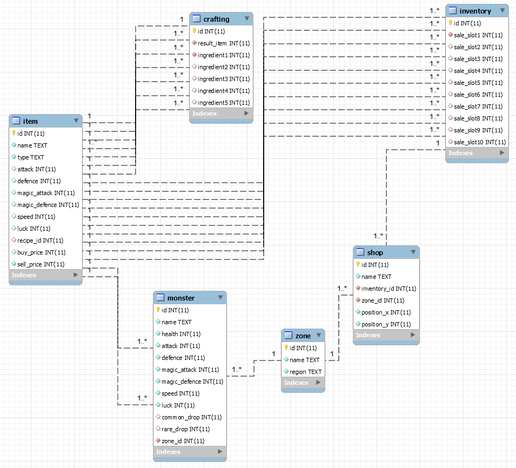Expand Indexes section in shop table
The height and width of the screenshot is (468, 516).
413,335
